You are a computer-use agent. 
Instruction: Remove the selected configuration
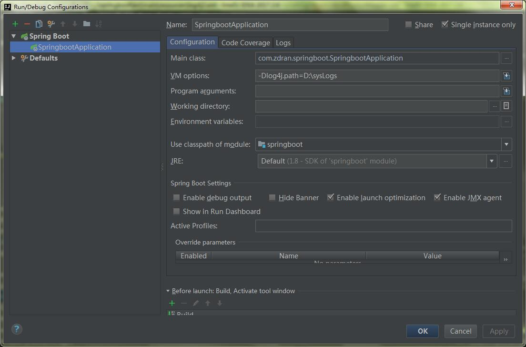pyautogui.click(x=27, y=24)
